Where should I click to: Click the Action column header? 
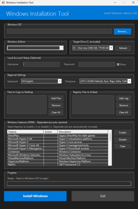click(x=50, y=132)
